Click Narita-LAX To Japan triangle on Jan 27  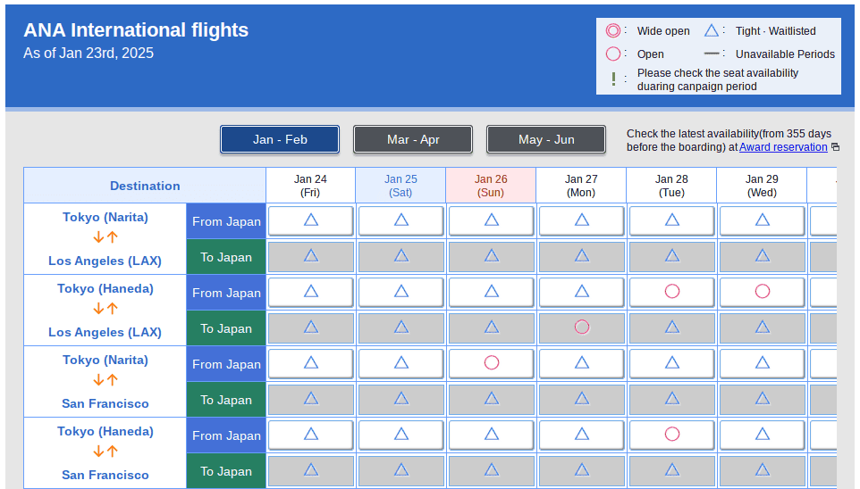tap(582, 256)
